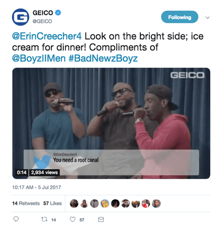Screen dimensions: 224x233
Task: Expand the tweet options chevron
Action: point(207,17)
